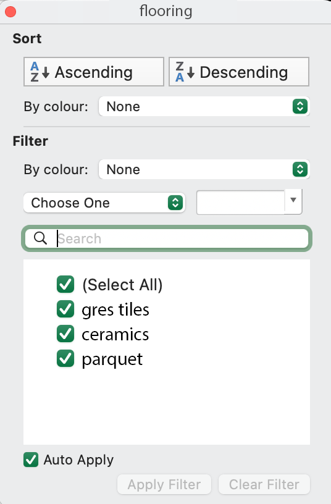Expand the filter value combo box arrow
The height and width of the screenshot is (504, 331).
click(293, 200)
